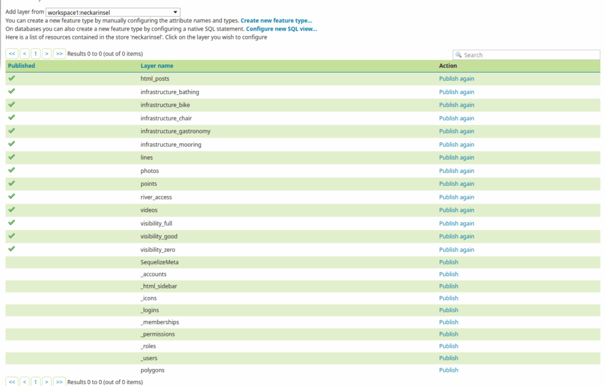This screenshot has height=386, width=605.
Task: Publish infrastructure_mooring layer again
Action: pos(457,144)
